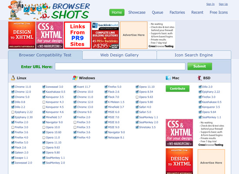Switch to Web Design Gallery tab
This screenshot has width=239, height=174.
(x=119, y=55)
